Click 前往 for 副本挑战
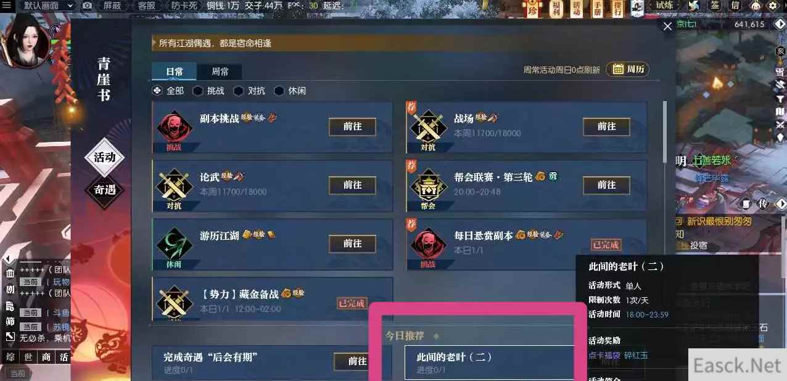The width and height of the screenshot is (787, 381). click(352, 126)
